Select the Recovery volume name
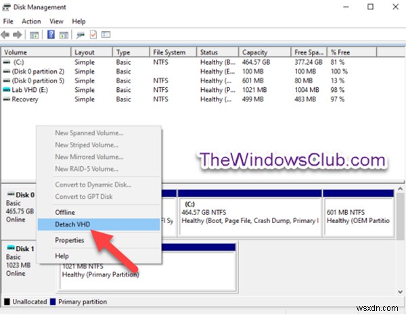Image resolution: width=406 pixels, height=315 pixels. (x=25, y=99)
